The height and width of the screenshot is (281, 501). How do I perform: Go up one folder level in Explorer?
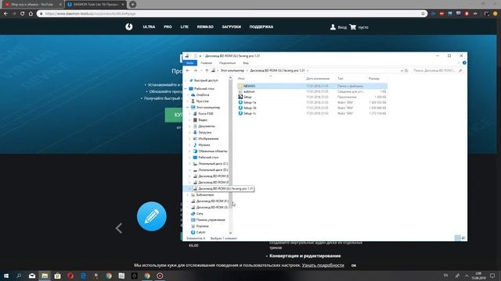click(x=207, y=70)
